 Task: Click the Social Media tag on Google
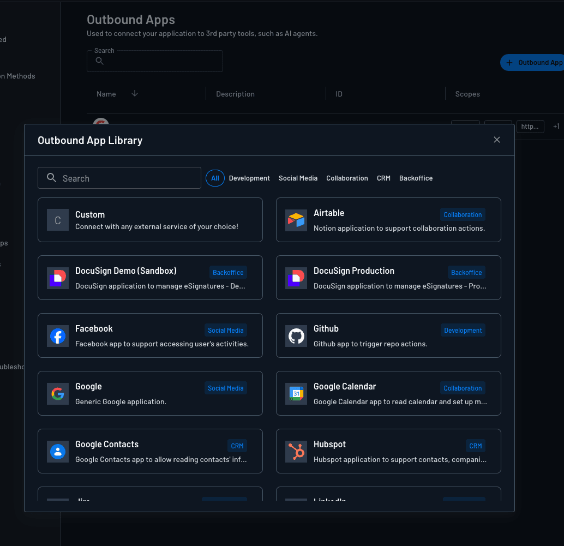click(x=225, y=388)
